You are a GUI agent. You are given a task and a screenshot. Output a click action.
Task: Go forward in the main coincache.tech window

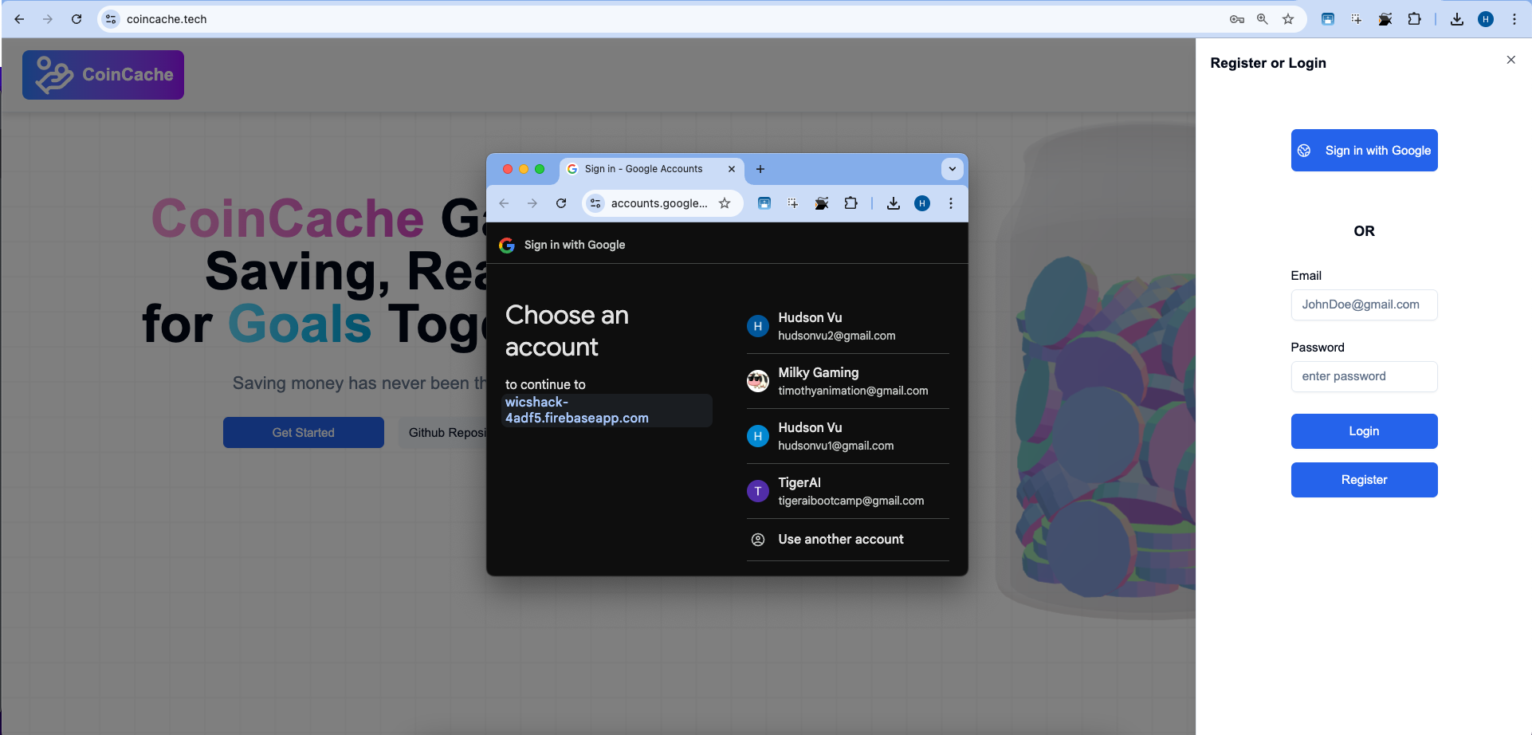click(48, 19)
